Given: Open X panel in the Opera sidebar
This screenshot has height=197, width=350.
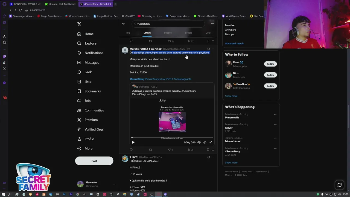Looking at the screenshot, I should point(4,69).
